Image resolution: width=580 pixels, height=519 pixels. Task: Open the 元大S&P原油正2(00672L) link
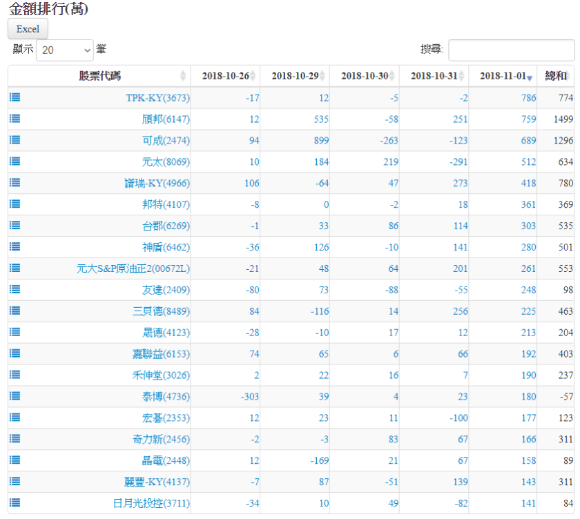(x=133, y=268)
